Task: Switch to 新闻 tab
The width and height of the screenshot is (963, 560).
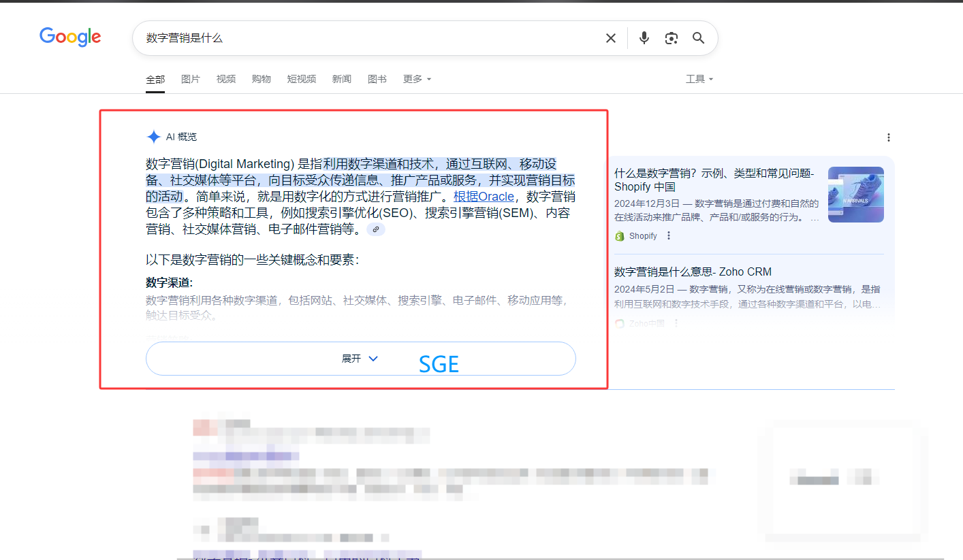Action: pyautogui.click(x=342, y=79)
